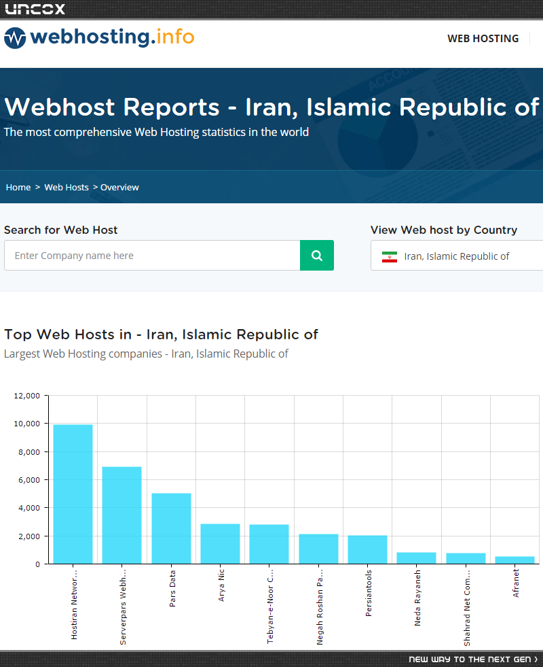Screen dimensions: 543x667
Task: Select the Arya Nic chart bar
Action: [220, 544]
